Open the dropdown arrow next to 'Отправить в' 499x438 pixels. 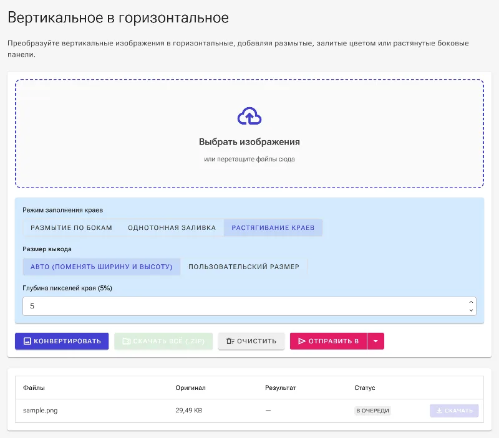(376, 341)
